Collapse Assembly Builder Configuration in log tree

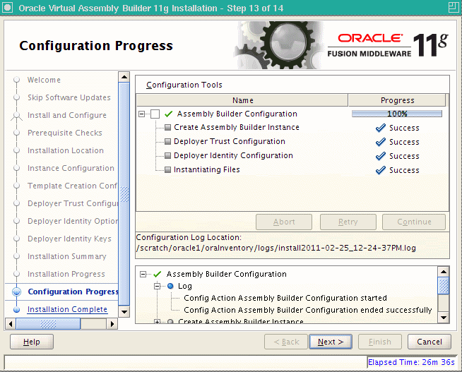point(143,275)
